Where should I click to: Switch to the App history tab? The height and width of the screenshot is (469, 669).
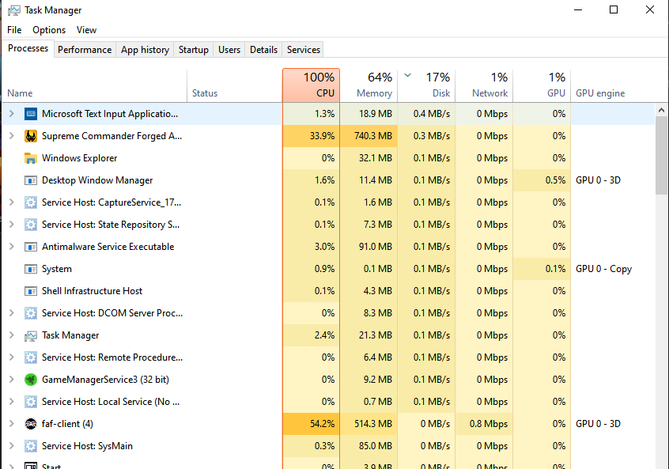click(145, 50)
